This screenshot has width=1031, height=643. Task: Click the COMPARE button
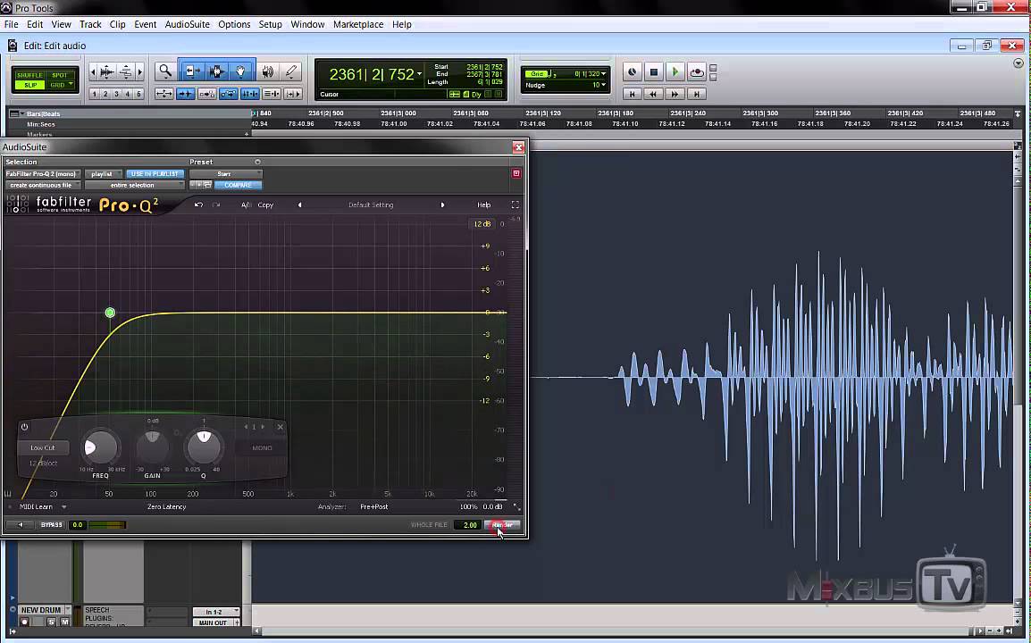[x=238, y=186]
